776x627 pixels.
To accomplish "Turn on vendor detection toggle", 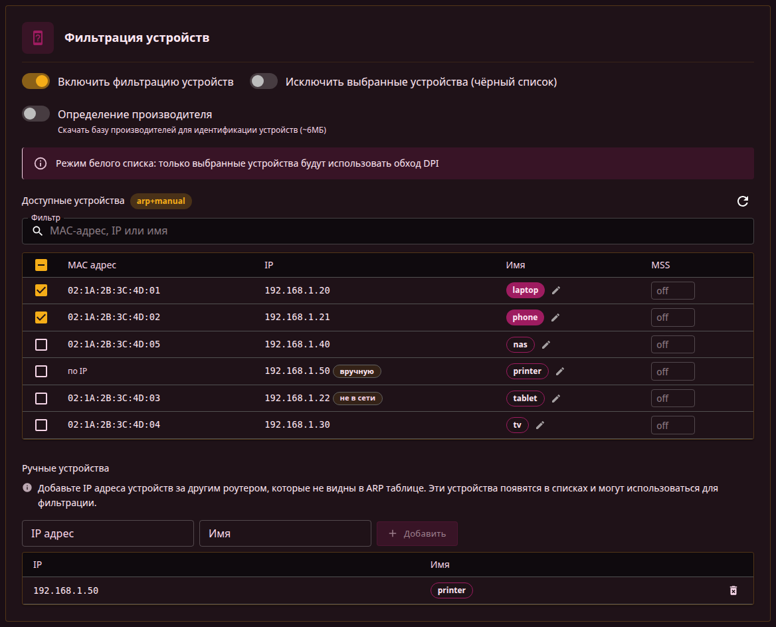I will click(x=36, y=114).
